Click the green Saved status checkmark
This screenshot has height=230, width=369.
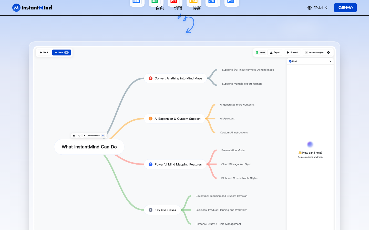tap(257, 52)
